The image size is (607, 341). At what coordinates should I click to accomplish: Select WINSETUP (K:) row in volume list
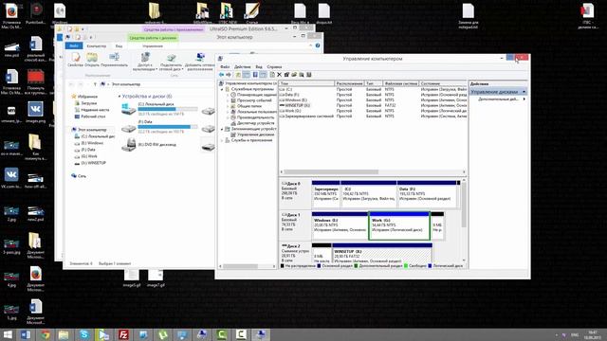pos(373,105)
